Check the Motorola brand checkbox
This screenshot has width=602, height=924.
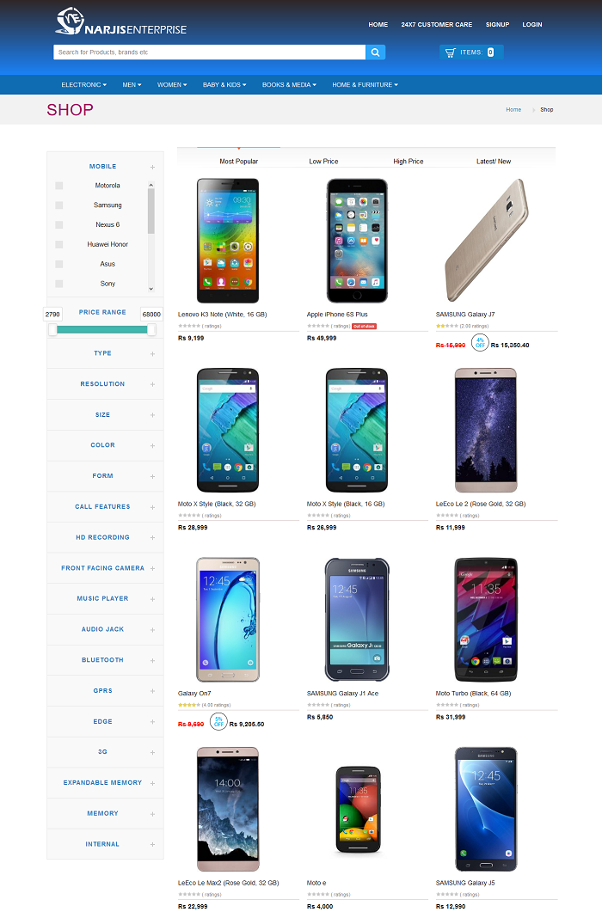(x=59, y=186)
